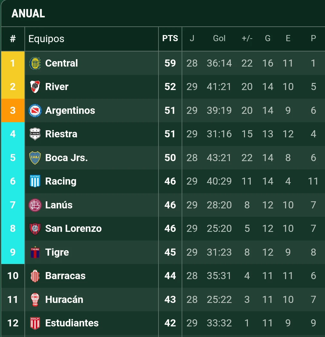Click the orange position 3 cell
325x337 pixels.
click(13, 111)
